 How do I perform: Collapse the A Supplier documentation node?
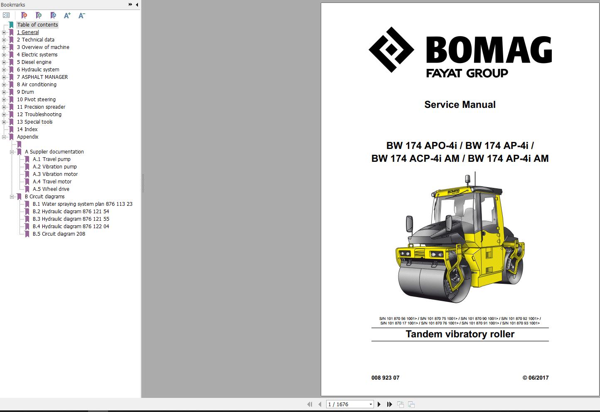(12, 152)
